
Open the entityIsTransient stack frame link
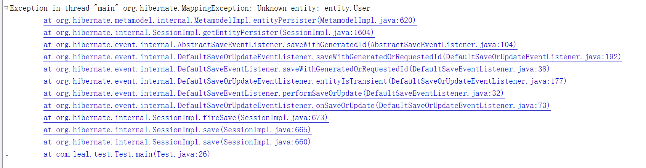pyautogui.click(x=305, y=81)
